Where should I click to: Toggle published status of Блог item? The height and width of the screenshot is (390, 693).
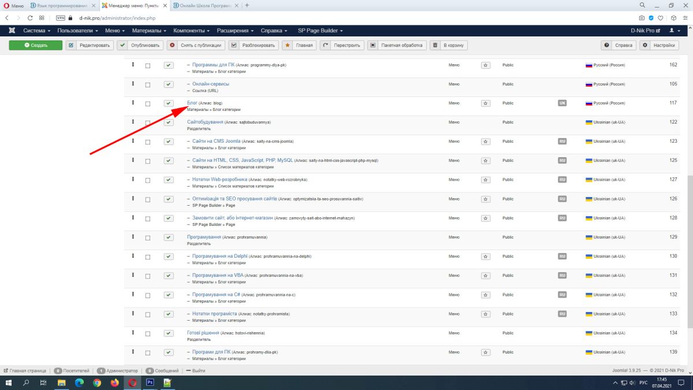click(x=169, y=103)
